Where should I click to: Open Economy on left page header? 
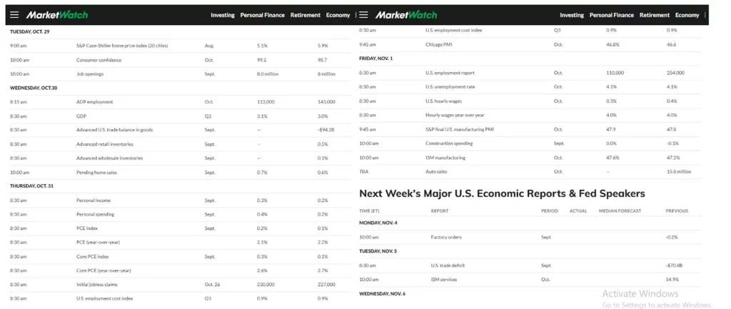338,15
